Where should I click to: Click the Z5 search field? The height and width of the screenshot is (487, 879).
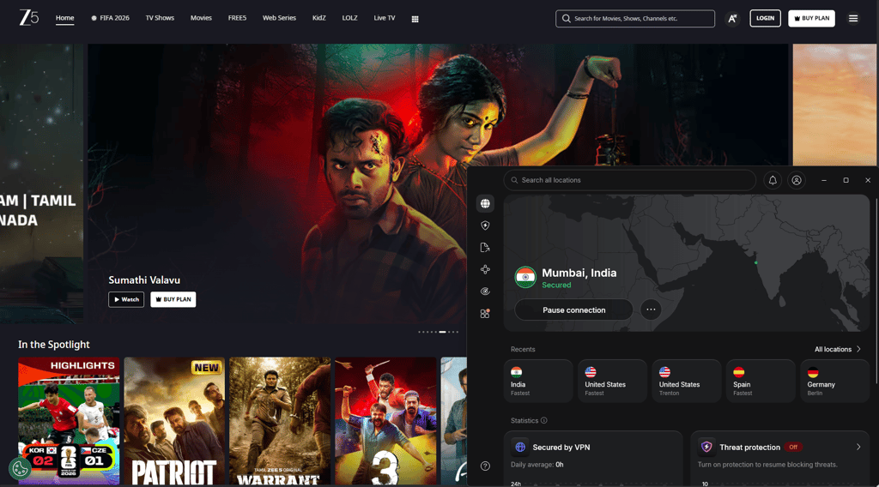[x=635, y=19]
